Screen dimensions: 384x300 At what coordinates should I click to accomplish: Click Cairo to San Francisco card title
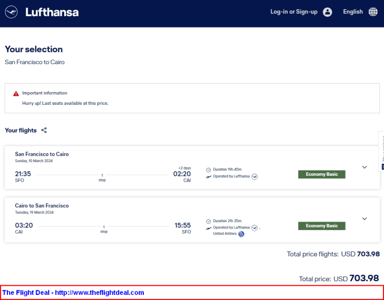coord(42,206)
